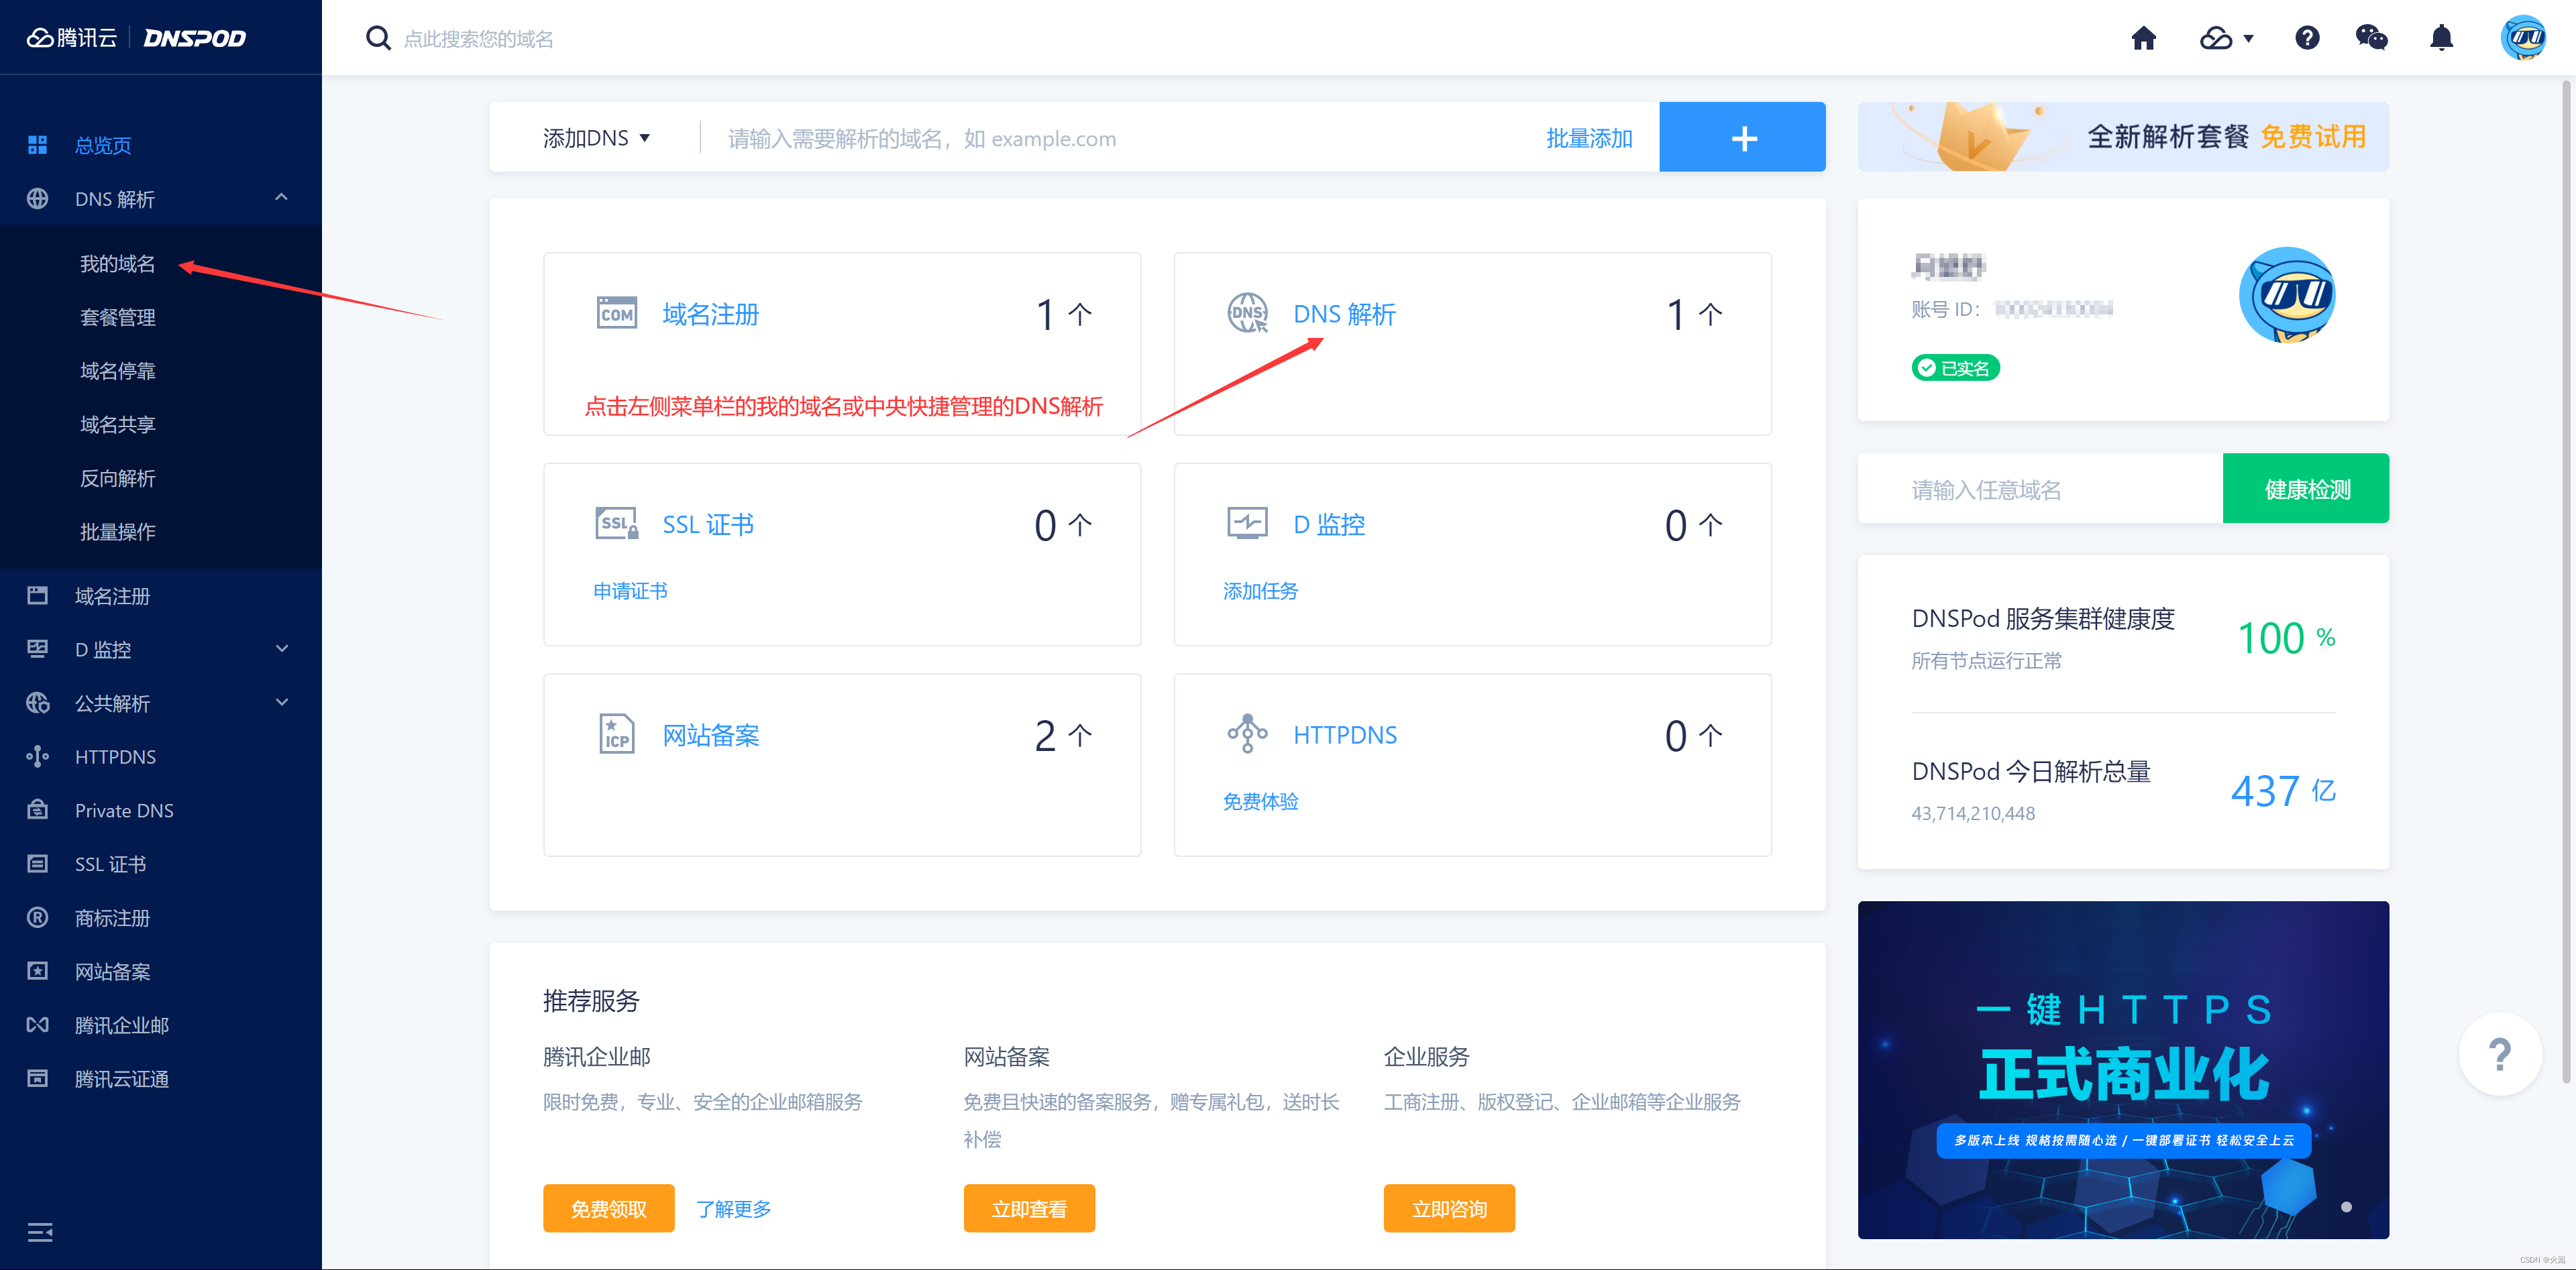Click 立即查看 button
The height and width of the screenshot is (1270, 2576).
click(1028, 1208)
